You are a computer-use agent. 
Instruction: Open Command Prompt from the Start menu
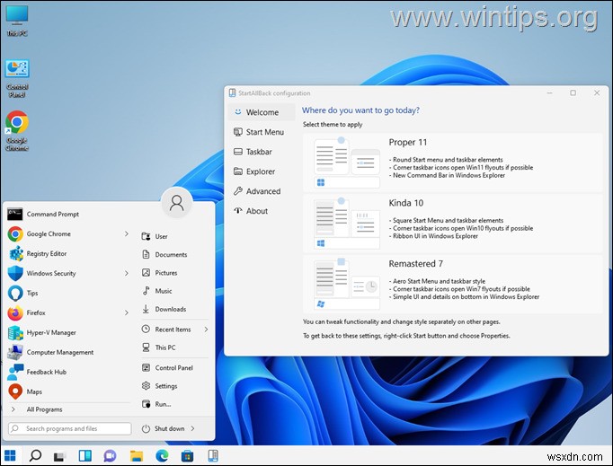click(x=52, y=215)
